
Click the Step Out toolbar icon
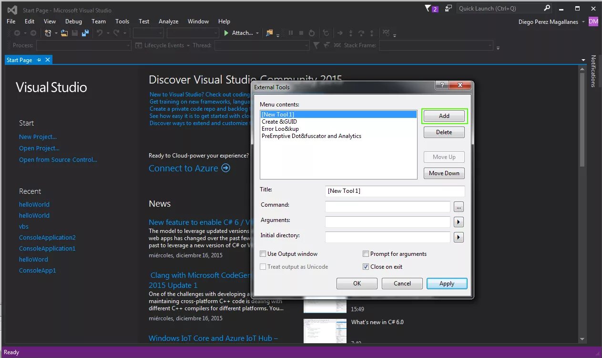tap(372, 33)
